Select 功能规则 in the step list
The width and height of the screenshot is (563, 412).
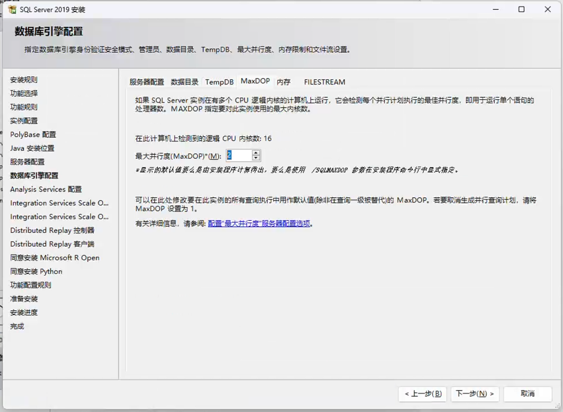24,107
